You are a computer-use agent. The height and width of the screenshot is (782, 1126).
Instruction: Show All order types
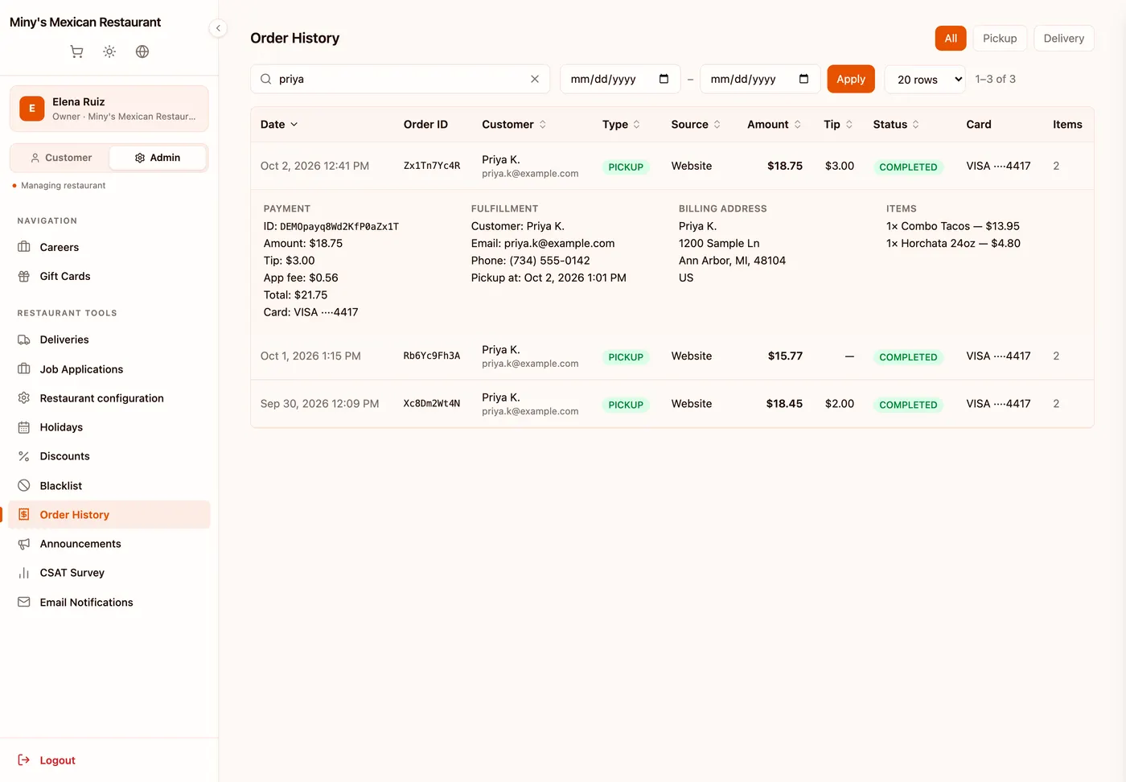[x=951, y=39]
